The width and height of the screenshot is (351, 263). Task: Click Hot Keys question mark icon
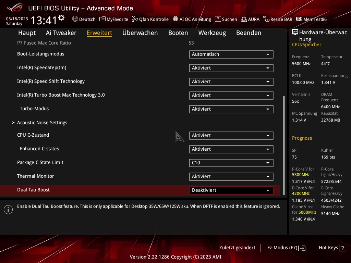pos(342,248)
